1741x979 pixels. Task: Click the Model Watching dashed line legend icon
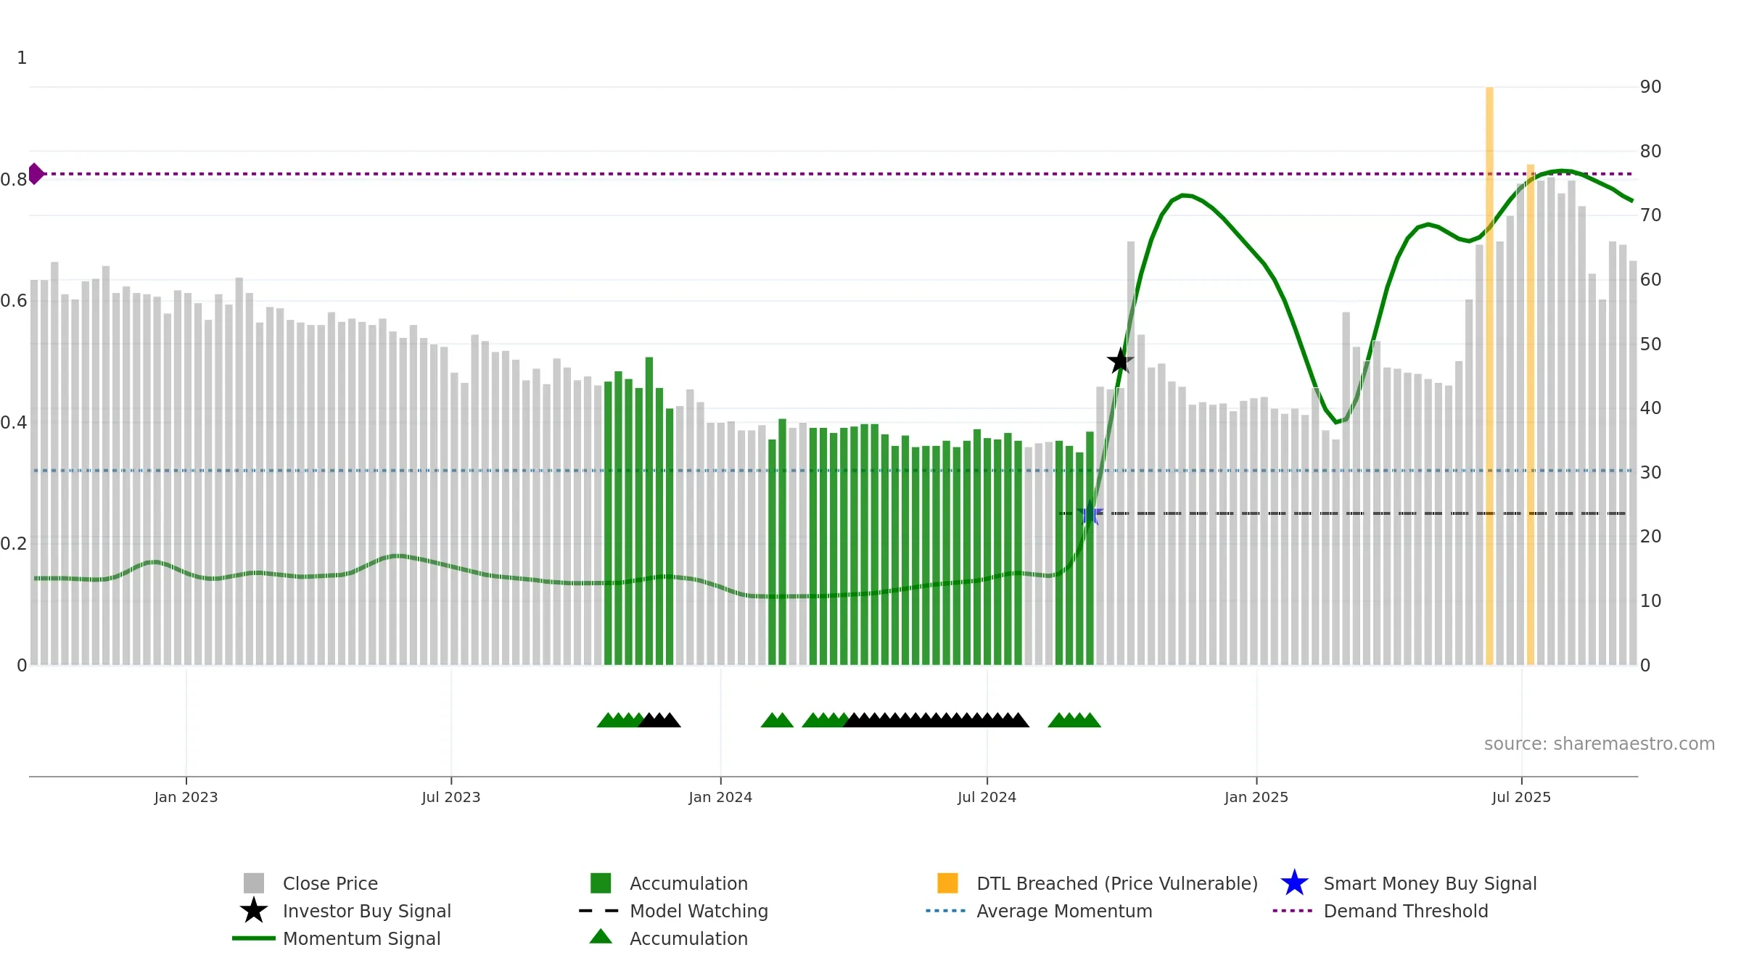[599, 911]
